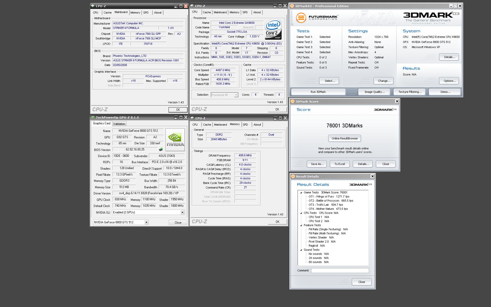Open Texture Filtering... tool
This screenshot has height=307, width=491.
410,92
